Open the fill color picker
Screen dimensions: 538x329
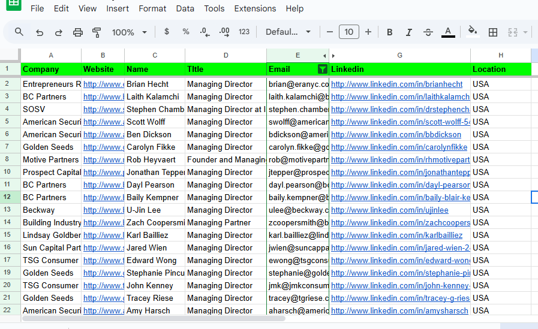[x=473, y=32]
